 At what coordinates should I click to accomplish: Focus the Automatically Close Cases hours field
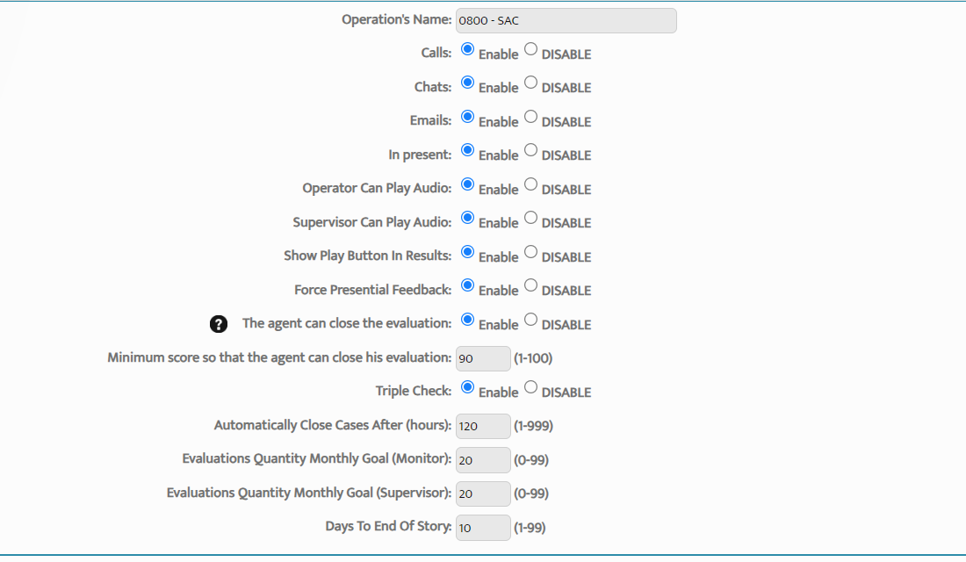[x=483, y=426]
